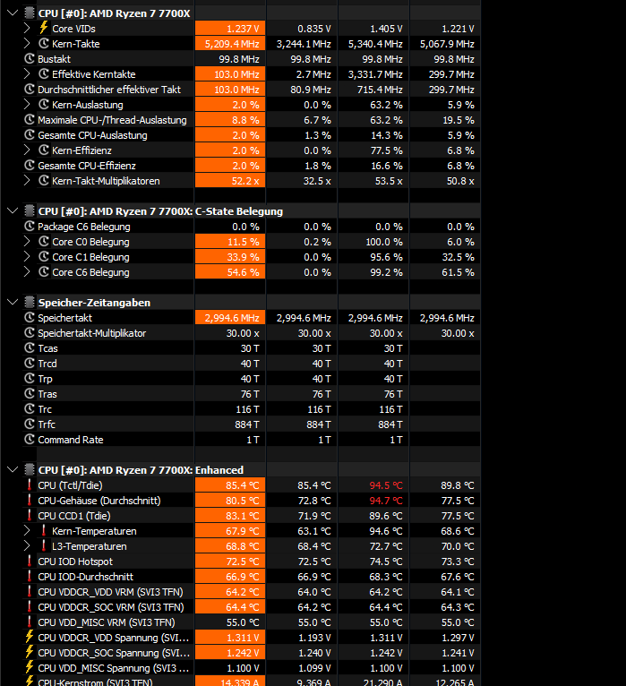Expand the Core C0 Belegung row

[27, 242]
